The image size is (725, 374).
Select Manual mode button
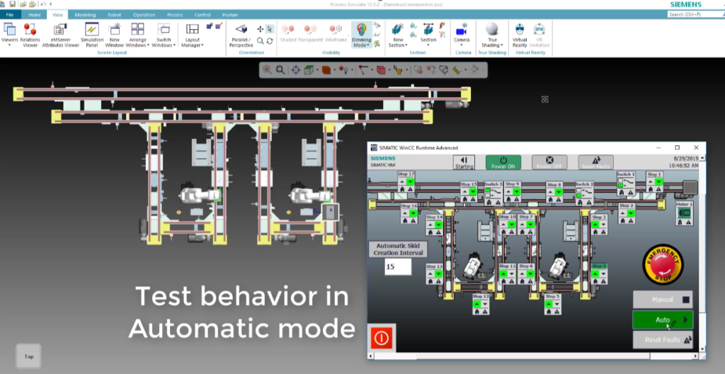pos(663,300)
